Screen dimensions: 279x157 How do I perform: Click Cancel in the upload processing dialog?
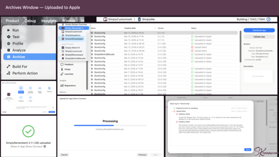click(64, 155)
